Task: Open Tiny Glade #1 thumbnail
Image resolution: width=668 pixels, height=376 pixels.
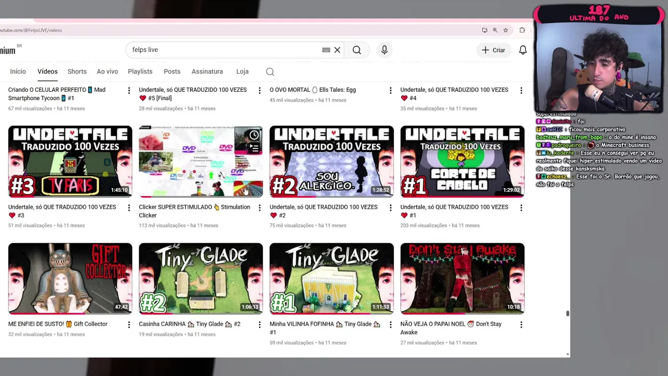Action: pos(331,278)
